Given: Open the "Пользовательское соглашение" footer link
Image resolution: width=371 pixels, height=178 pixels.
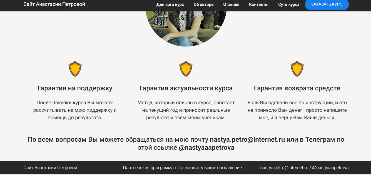Looking at the screenshot, I should tap(210, 167).
